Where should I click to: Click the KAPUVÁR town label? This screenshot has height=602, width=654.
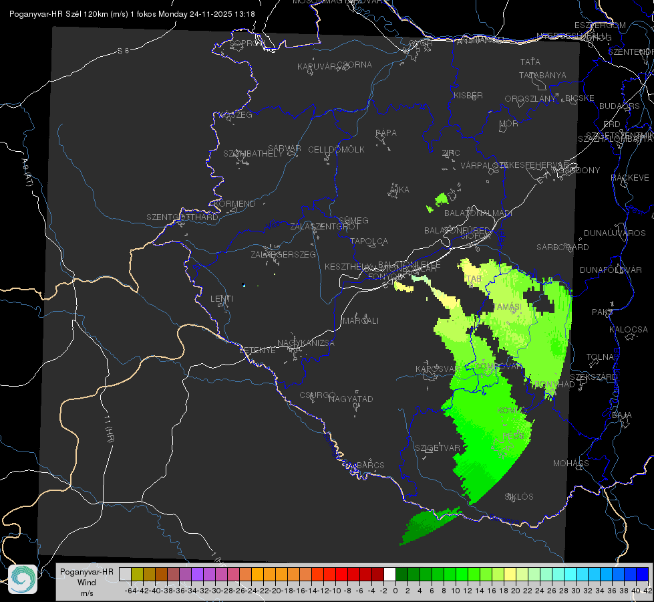tap(317, 67)
